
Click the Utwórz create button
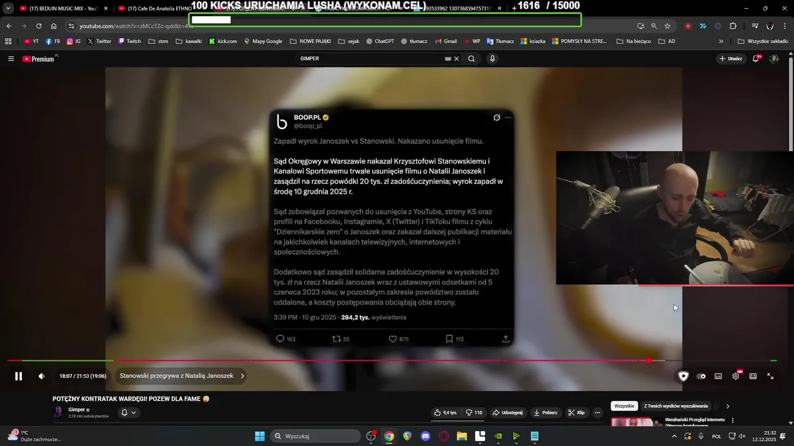tap(731, 59)
